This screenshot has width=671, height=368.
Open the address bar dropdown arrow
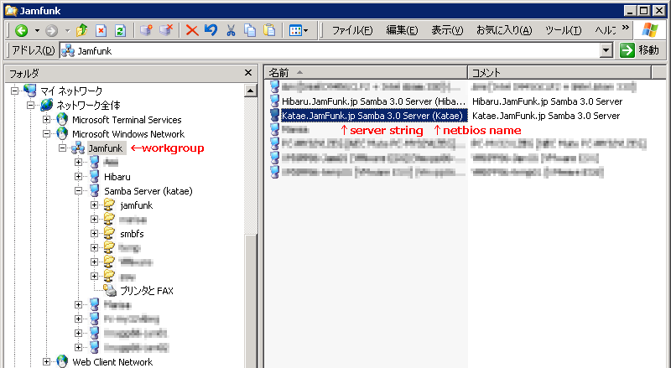tap(606, 50)
